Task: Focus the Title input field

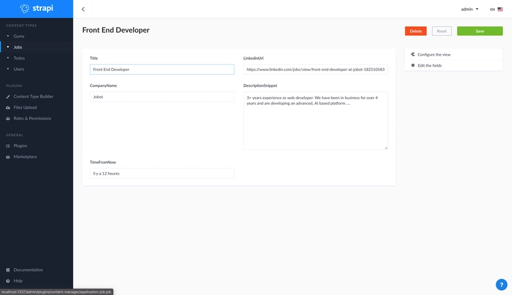Action: pyautogui.click(x=162, y=70)
